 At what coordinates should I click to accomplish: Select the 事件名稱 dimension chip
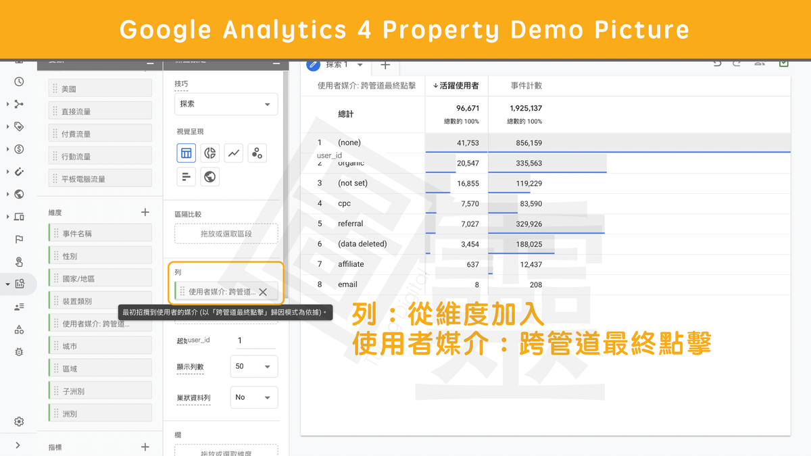click(x=100, y=233)
